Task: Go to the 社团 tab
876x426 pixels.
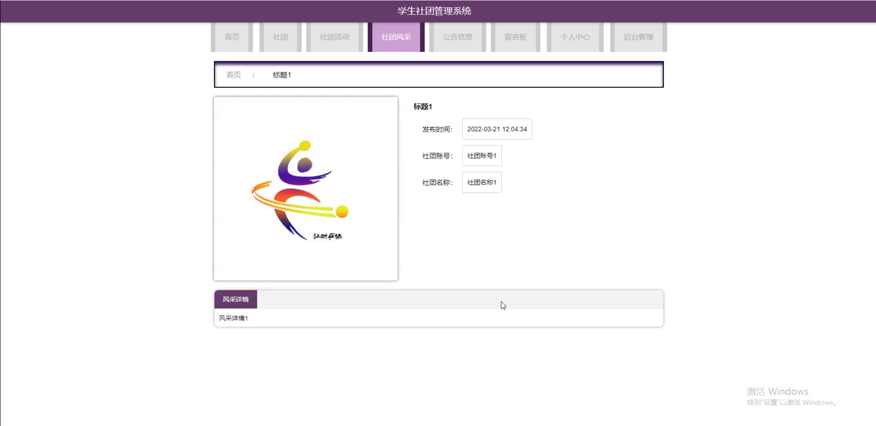Action: point(280,37)
